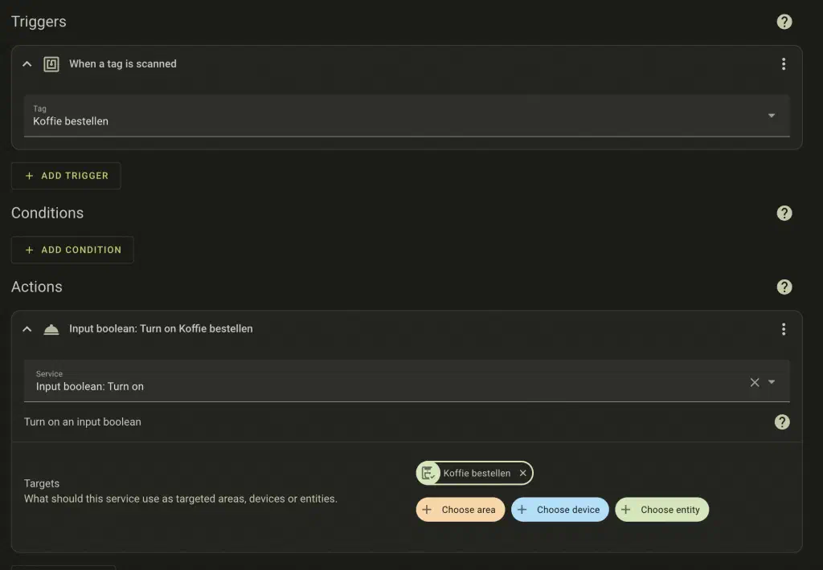This screenshot has height=570, width=823.
Task: Remove the Koffie bestellen target chip
Action: [523, 474]
